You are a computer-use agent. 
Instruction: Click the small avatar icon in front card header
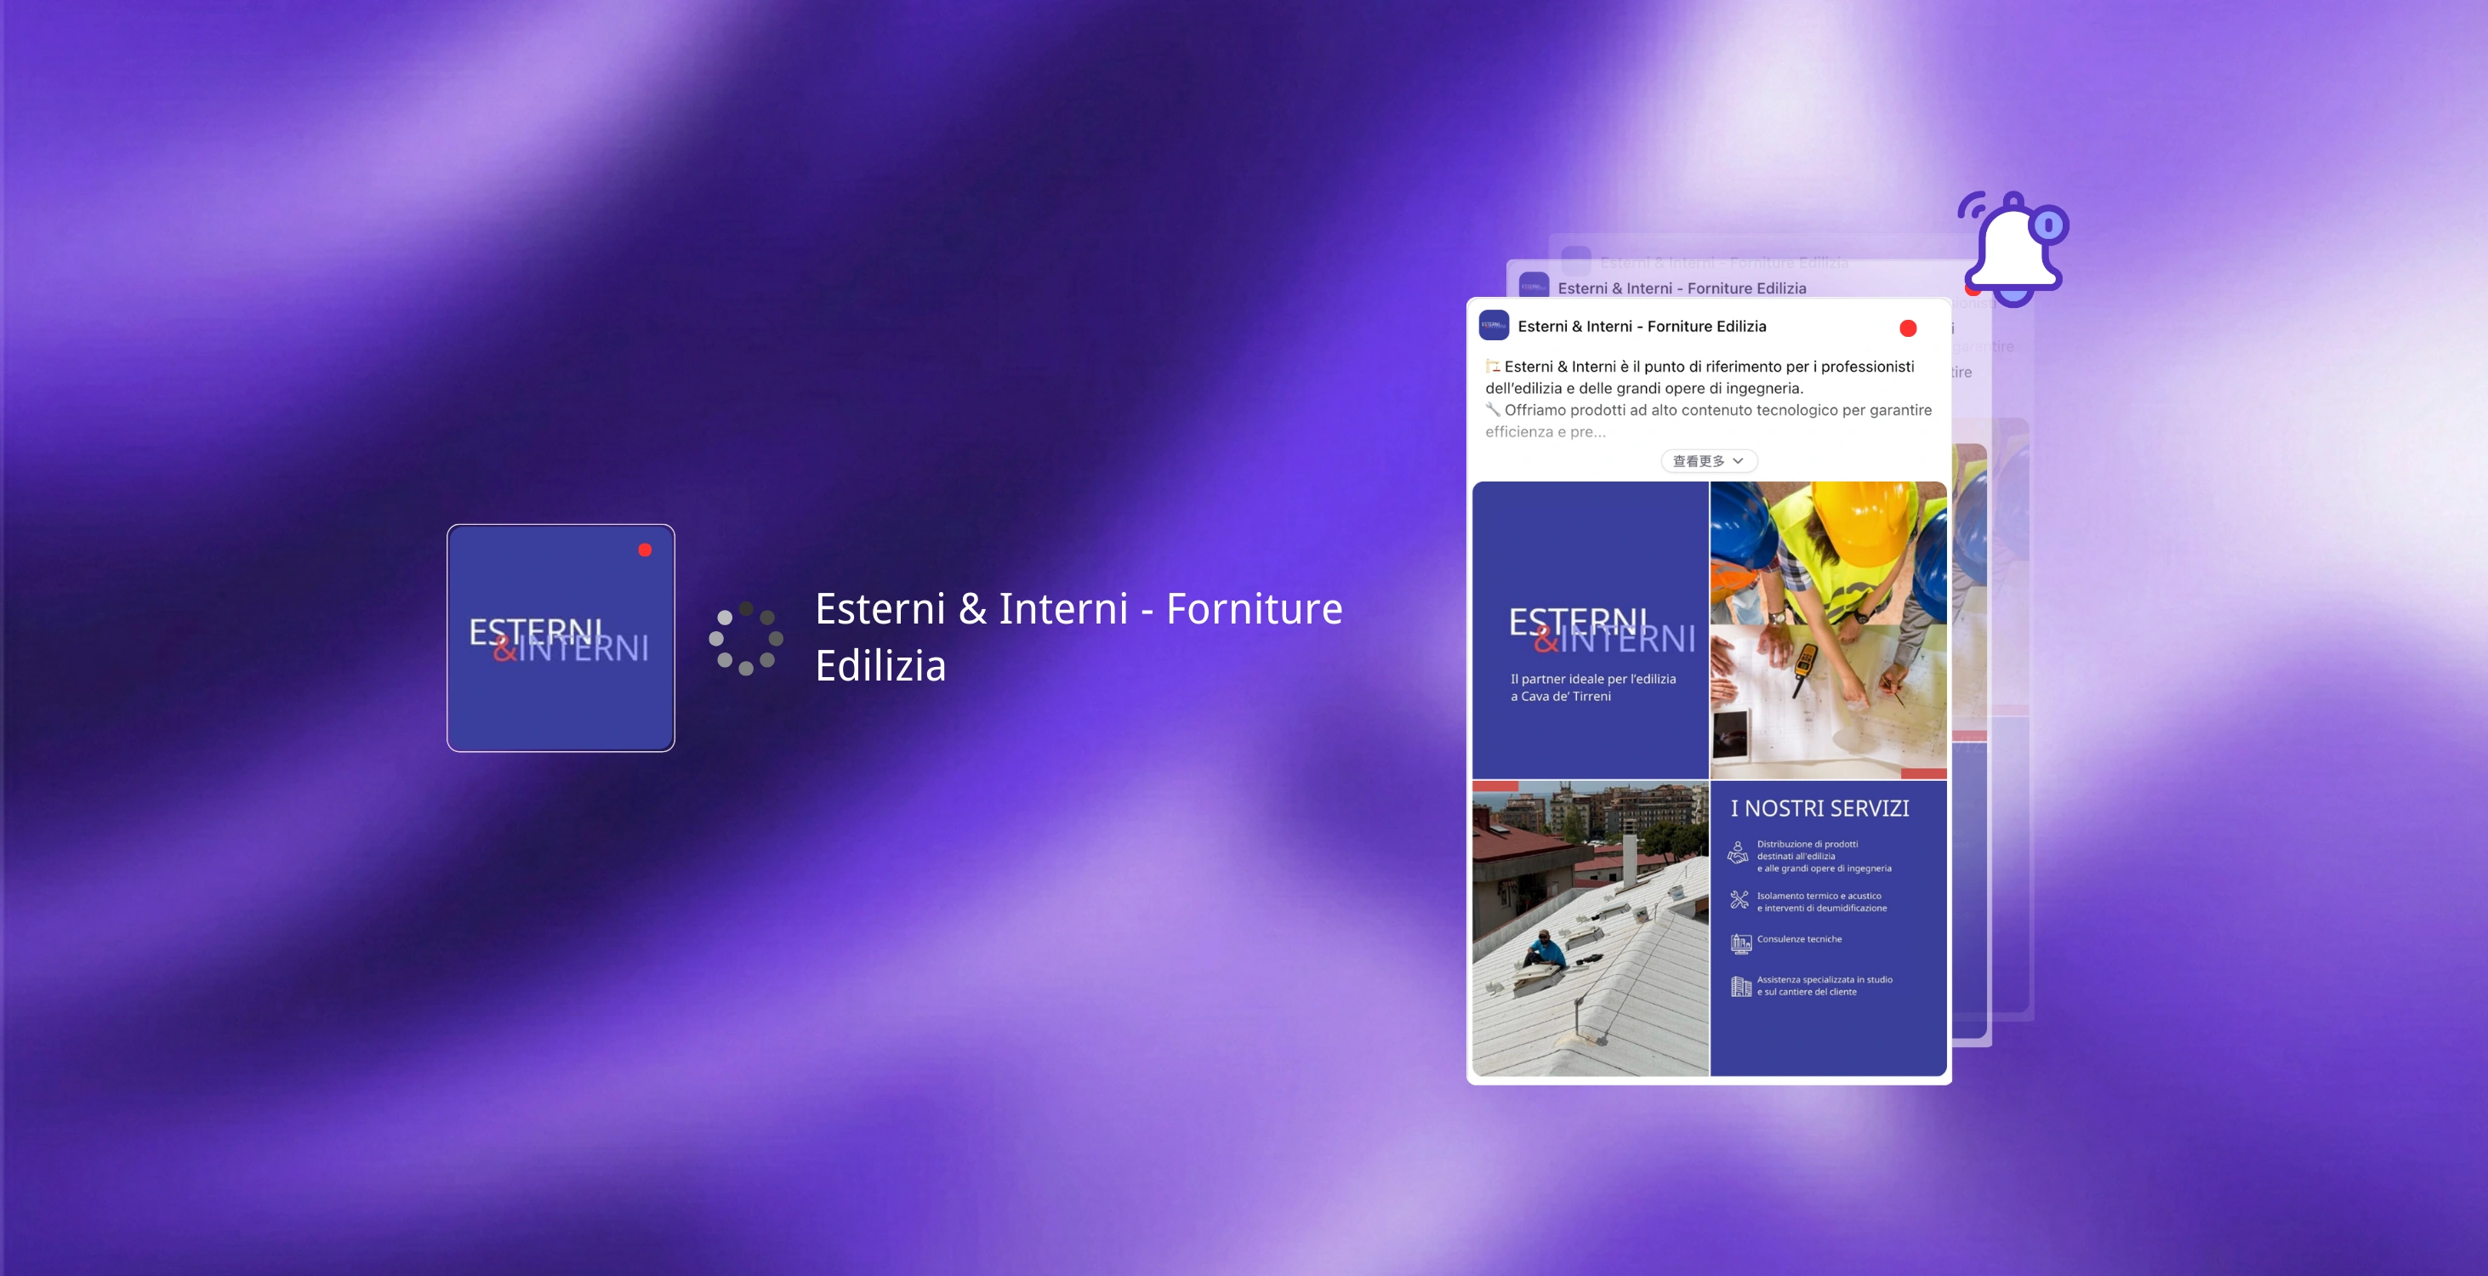(1493, 326)
